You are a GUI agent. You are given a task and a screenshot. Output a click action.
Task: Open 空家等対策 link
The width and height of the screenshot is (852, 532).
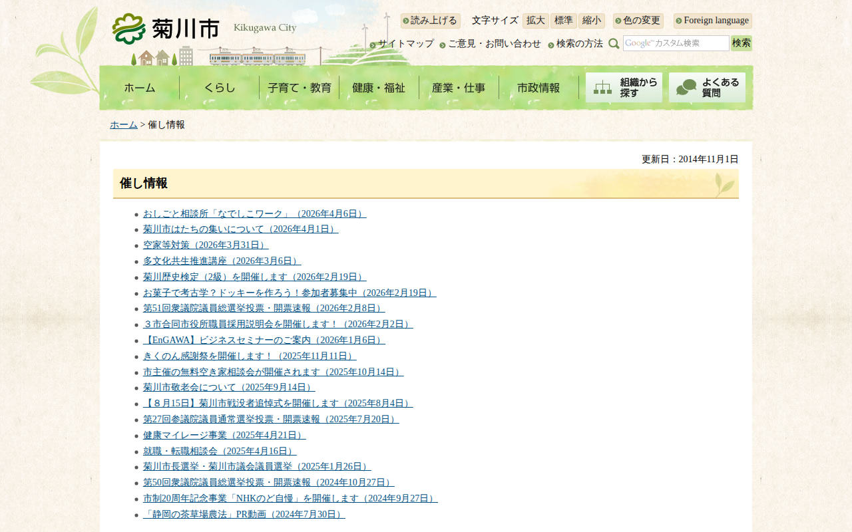click(206, 245)
